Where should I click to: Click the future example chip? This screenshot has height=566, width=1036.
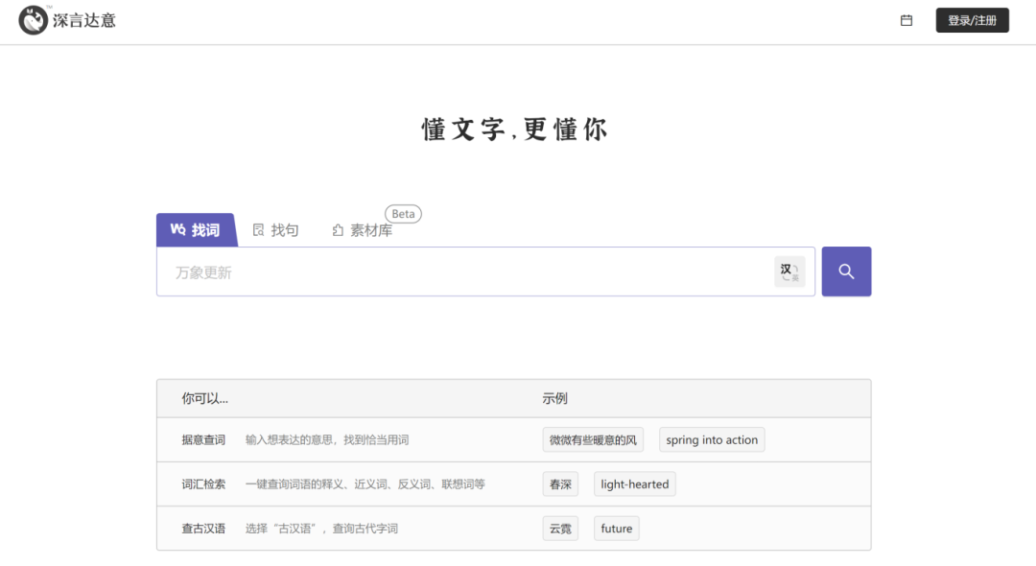pos(616,529)
